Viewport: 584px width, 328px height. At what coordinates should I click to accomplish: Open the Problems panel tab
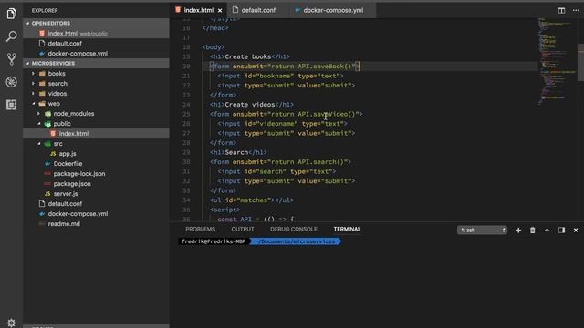[x=201, y=229]
